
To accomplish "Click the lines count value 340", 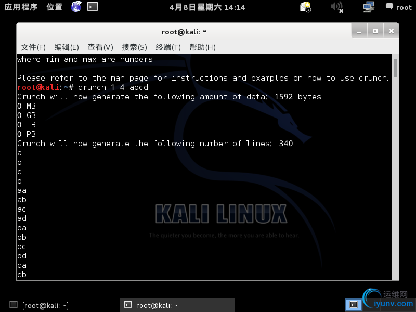I will (x=285, y=144).
